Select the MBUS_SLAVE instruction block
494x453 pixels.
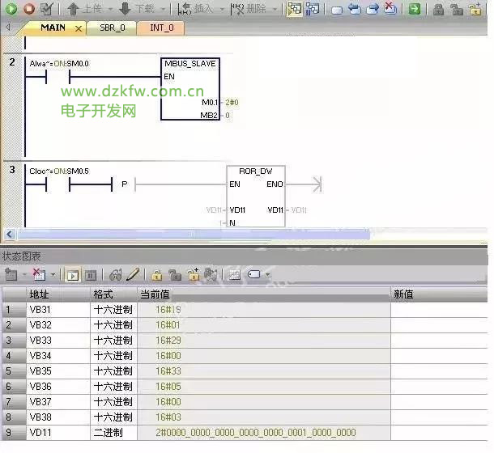[x=190, y=89]
